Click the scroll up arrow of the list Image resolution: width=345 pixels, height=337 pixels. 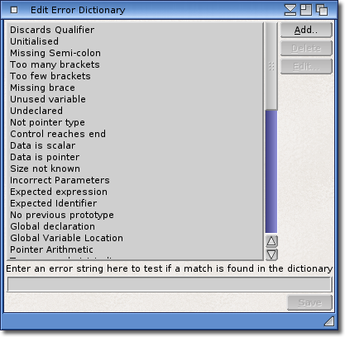(x=271, y=241)
